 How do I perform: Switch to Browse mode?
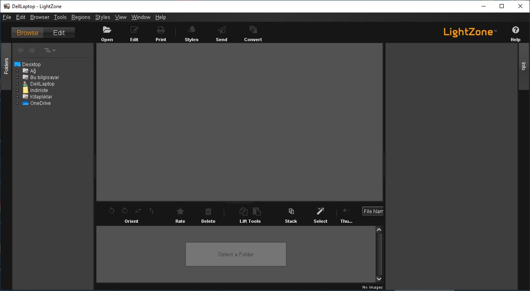pos(27,33)
